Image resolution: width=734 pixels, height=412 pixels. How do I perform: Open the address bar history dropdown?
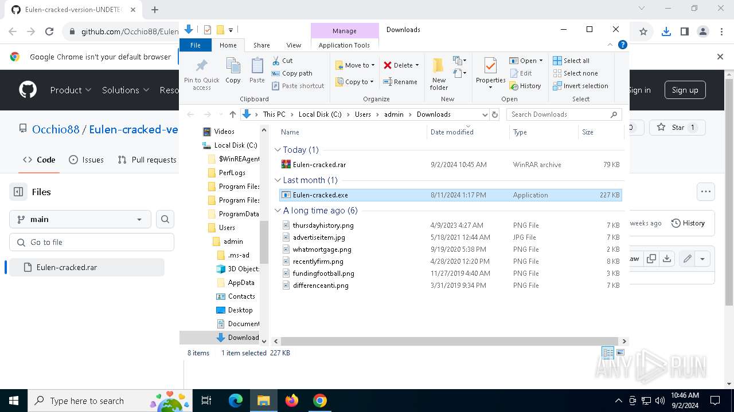tap(485, 114)
